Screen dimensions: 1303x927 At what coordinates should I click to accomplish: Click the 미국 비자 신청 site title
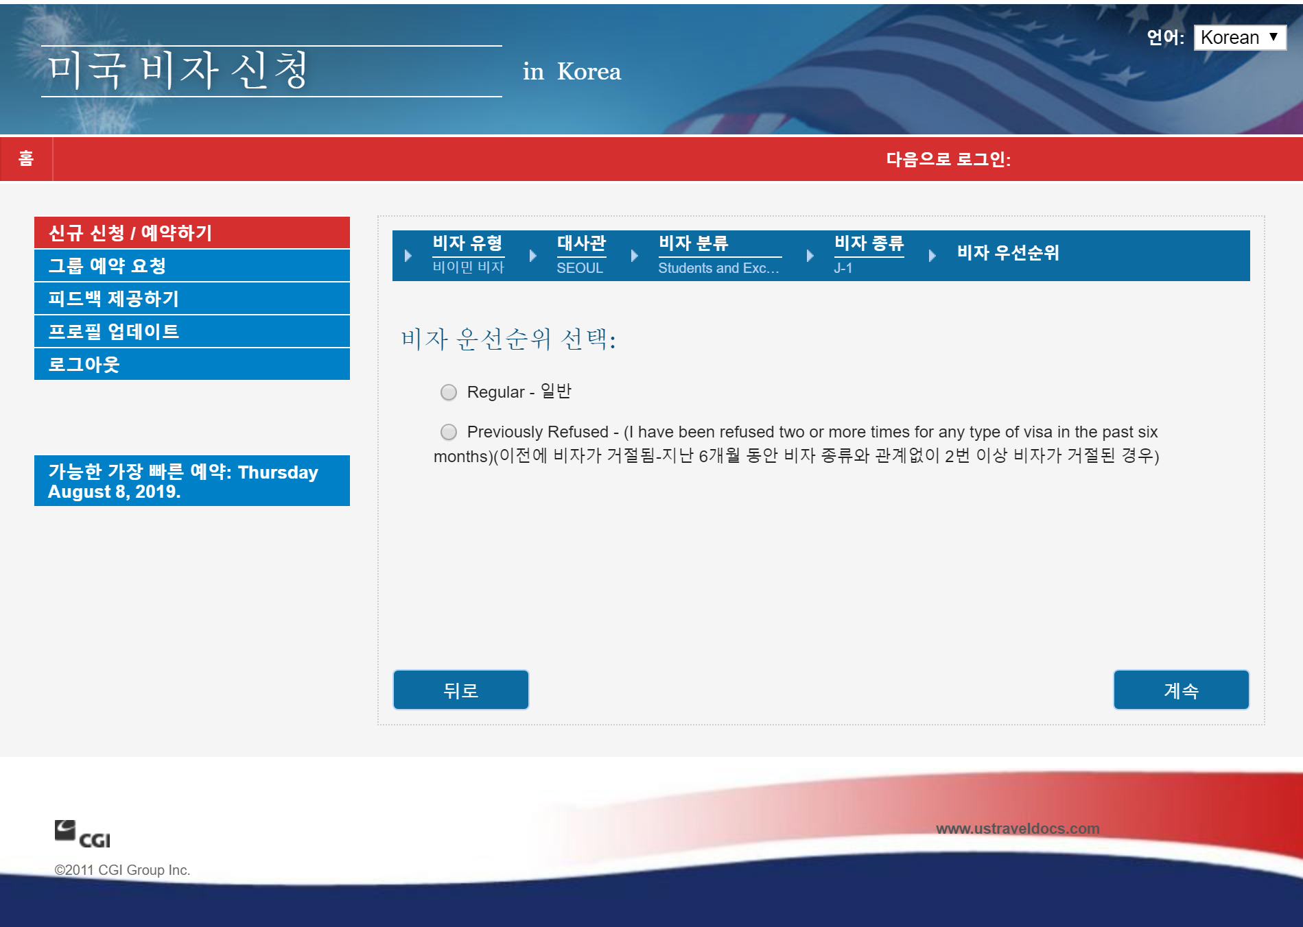(178, 71)
